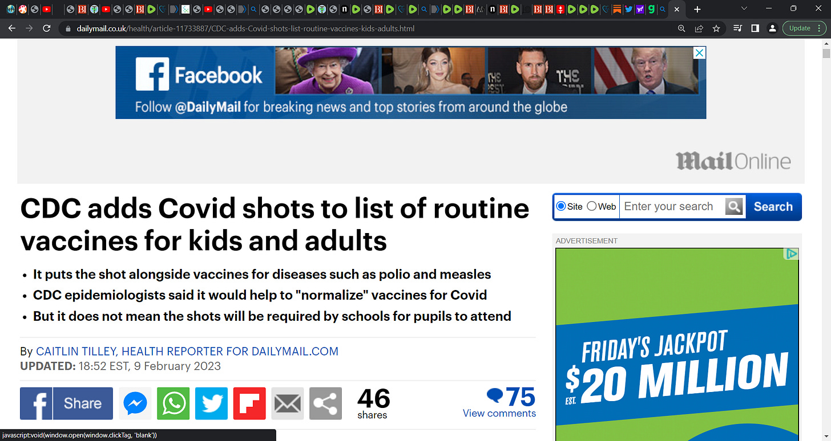This screenshot has width=831, height=441.
Task: Click the page vertical scrollbar thumb
Action: (826, 54)
